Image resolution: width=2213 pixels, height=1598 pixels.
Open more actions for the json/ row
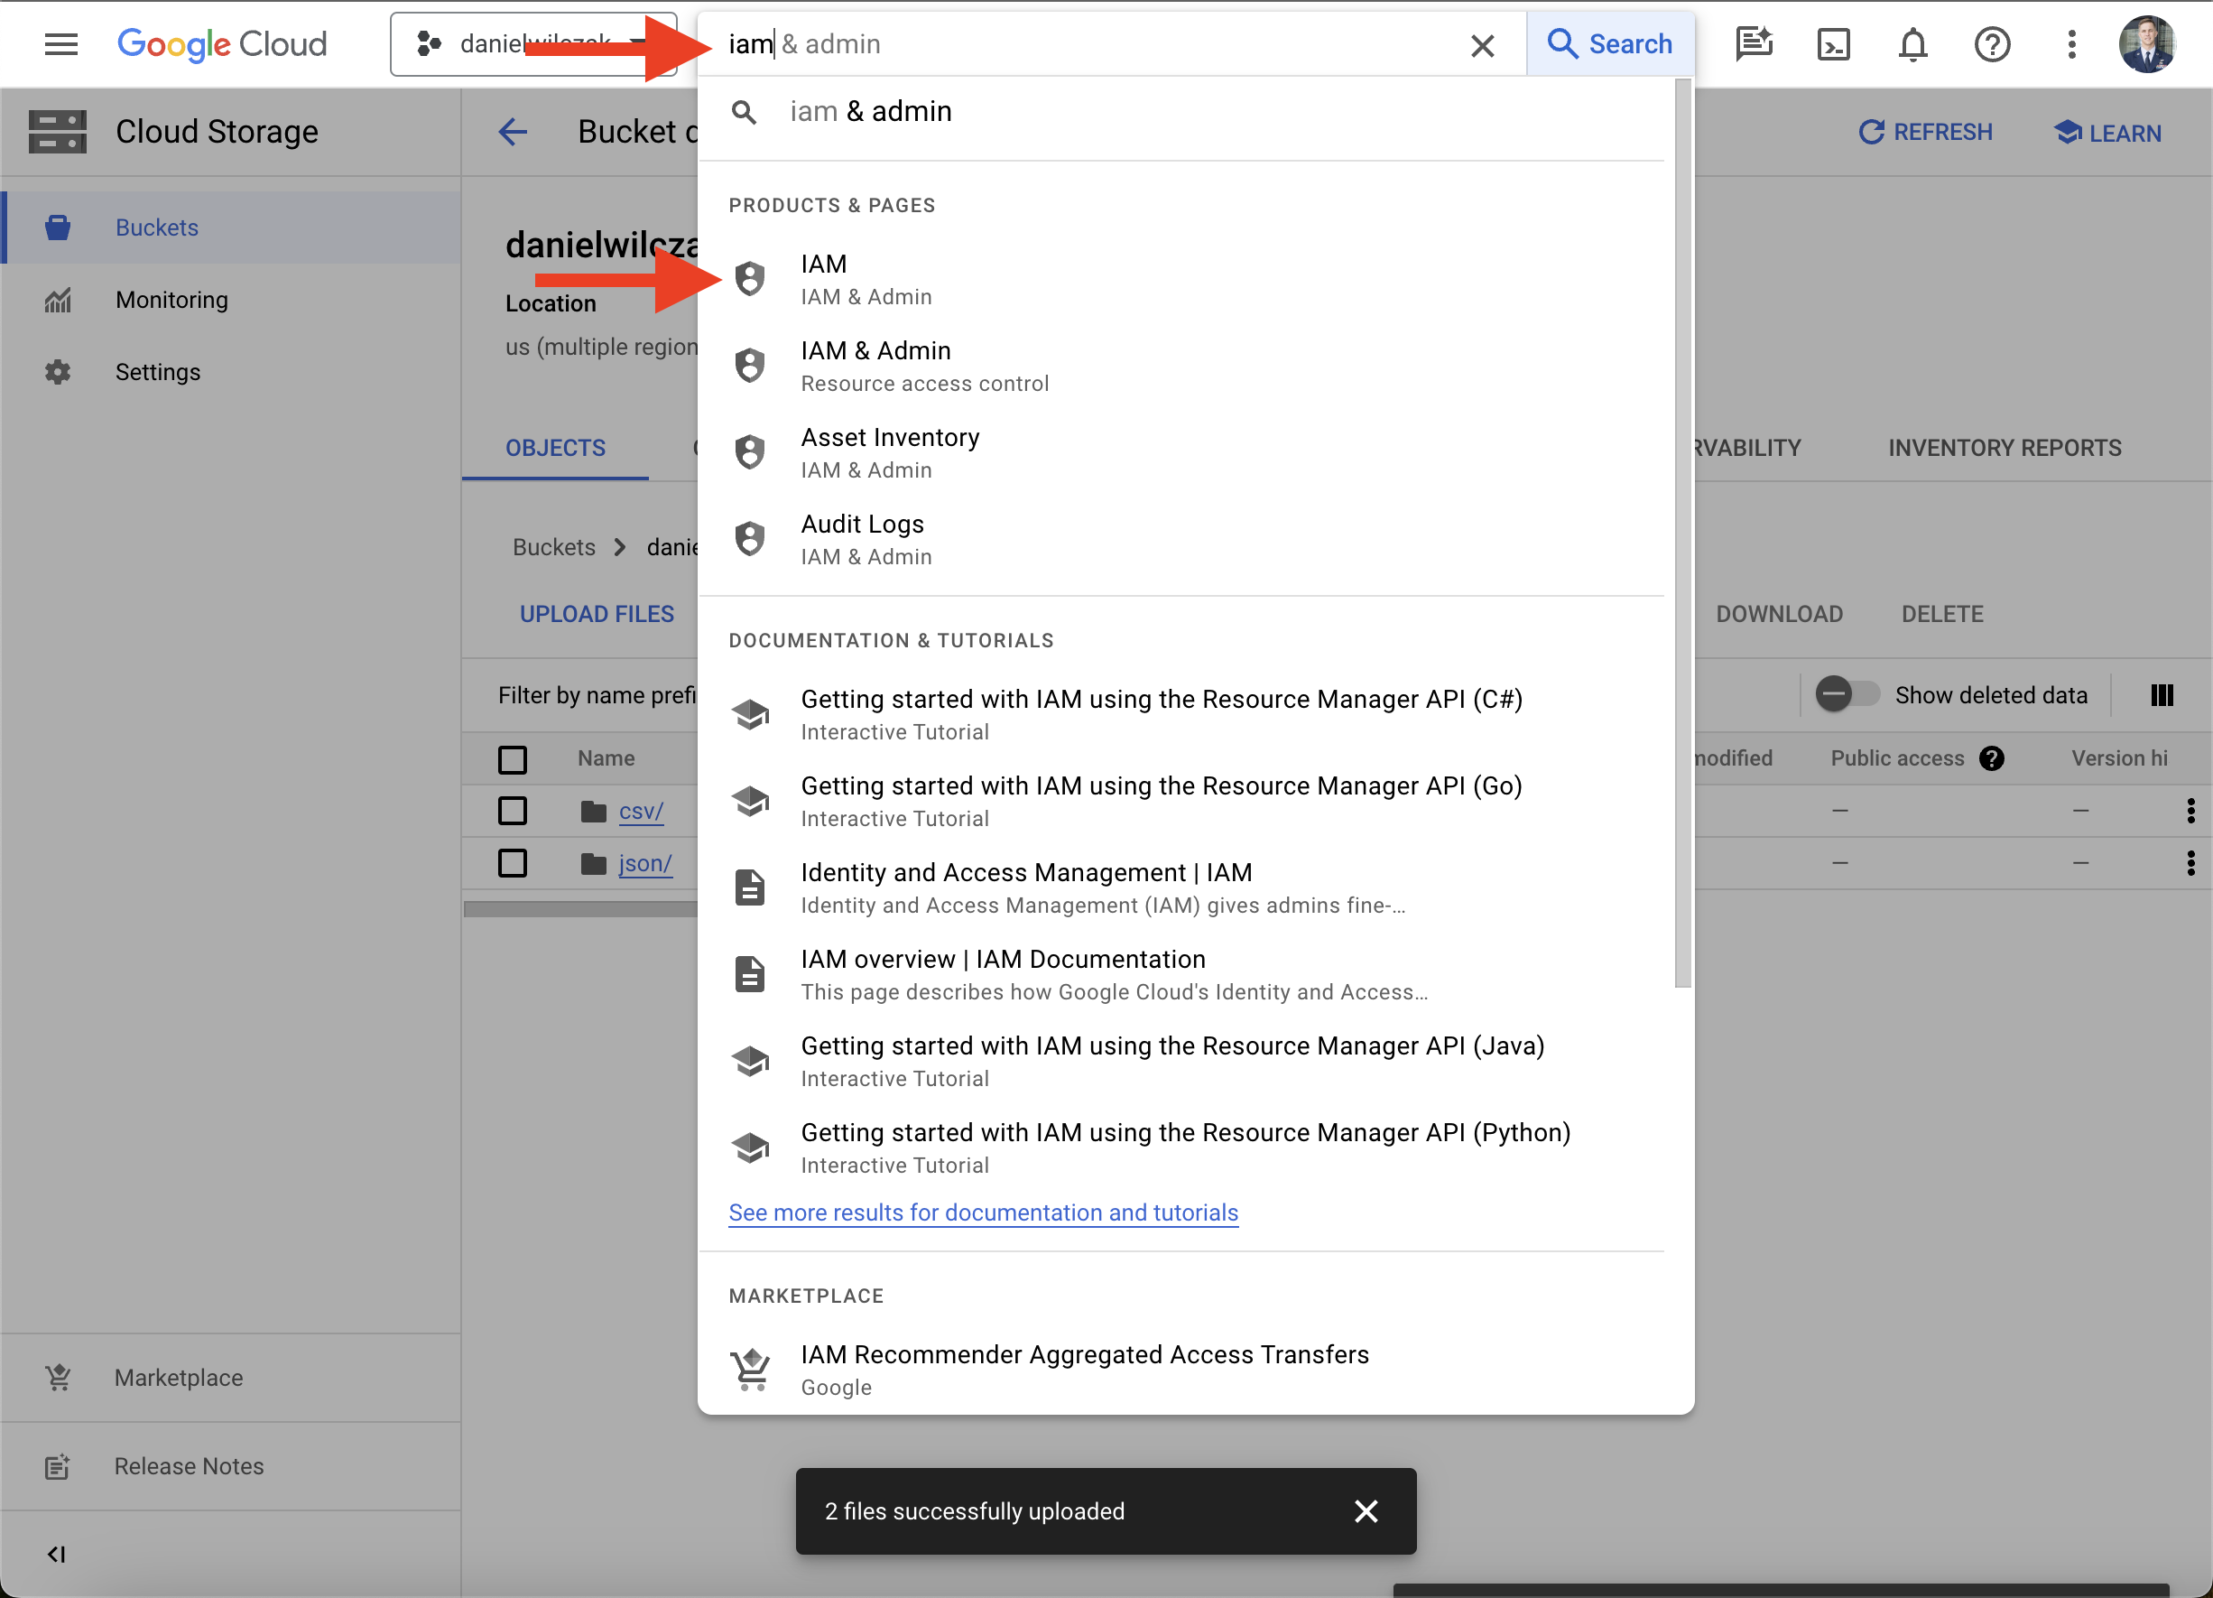[x=2190, y=863]
